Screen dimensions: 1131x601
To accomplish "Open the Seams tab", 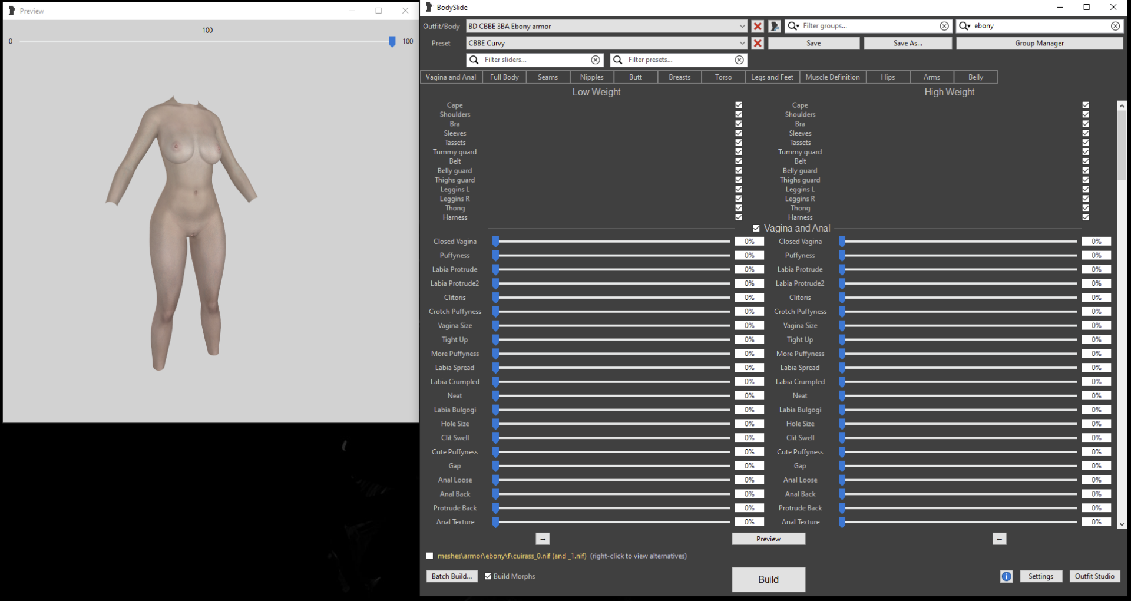I will pyautogui.click(x=548, y=77).
